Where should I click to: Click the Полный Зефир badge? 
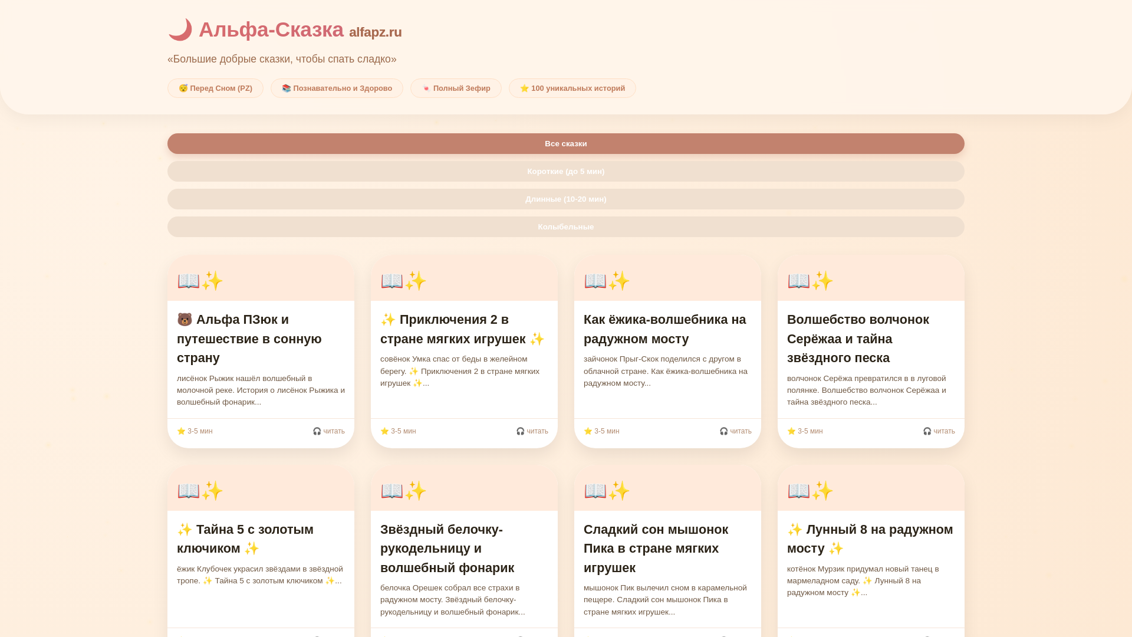(x=456, y=88)
